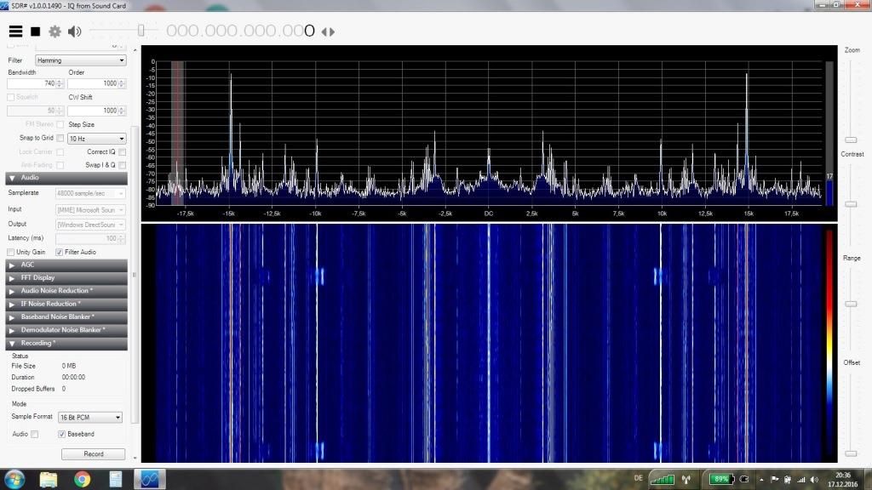
Task: Tick the Correct IQ checkbox
Action: pyautogui.click(x=123, y=151)
